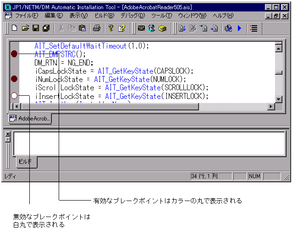
Task: Minimize the inner document window
Action: [268, 16]
